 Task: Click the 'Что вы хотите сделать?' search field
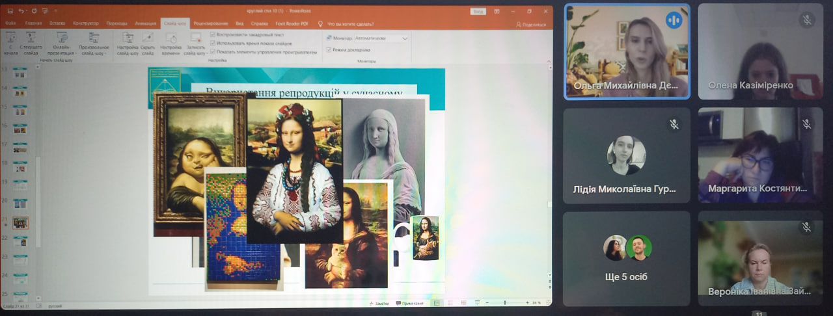point(350,23)
